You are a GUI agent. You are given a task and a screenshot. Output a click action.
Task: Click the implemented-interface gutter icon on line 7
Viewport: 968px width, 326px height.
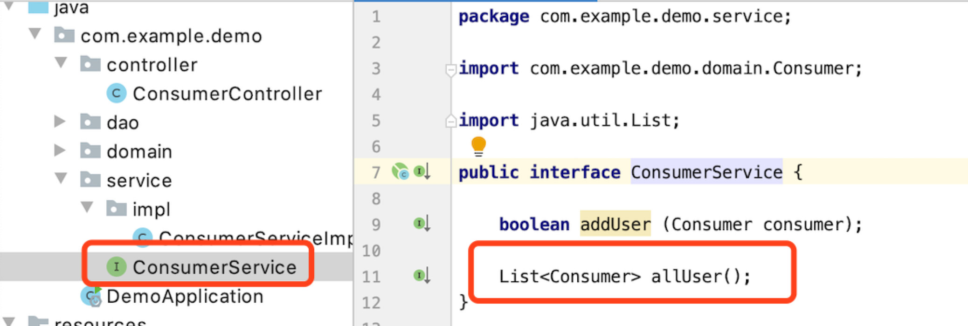[x=422, y=172]
